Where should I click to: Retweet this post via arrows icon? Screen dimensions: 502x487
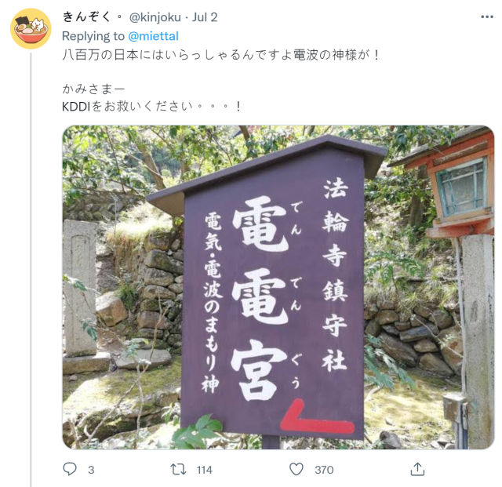coord(178,470)
